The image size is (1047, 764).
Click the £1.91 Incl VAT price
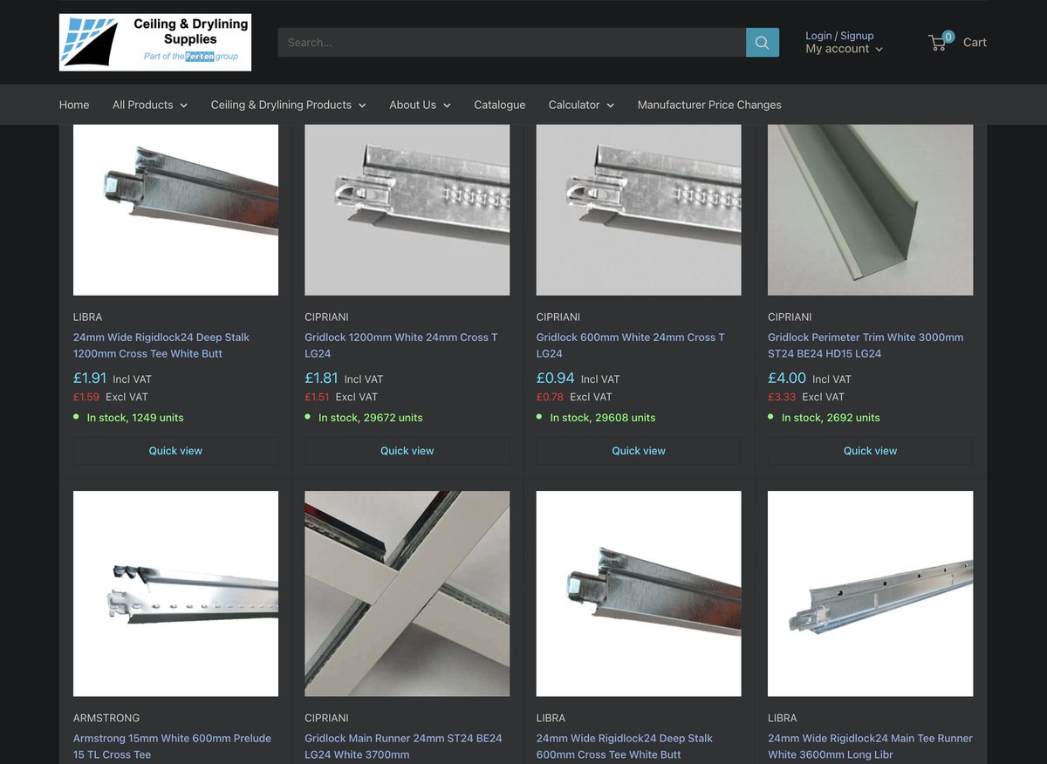113,379
